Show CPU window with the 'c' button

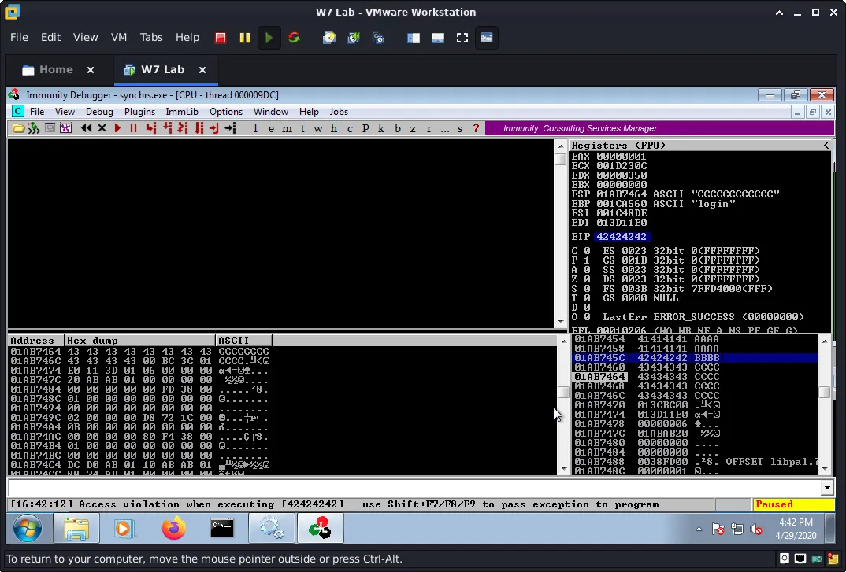point(350,128)
